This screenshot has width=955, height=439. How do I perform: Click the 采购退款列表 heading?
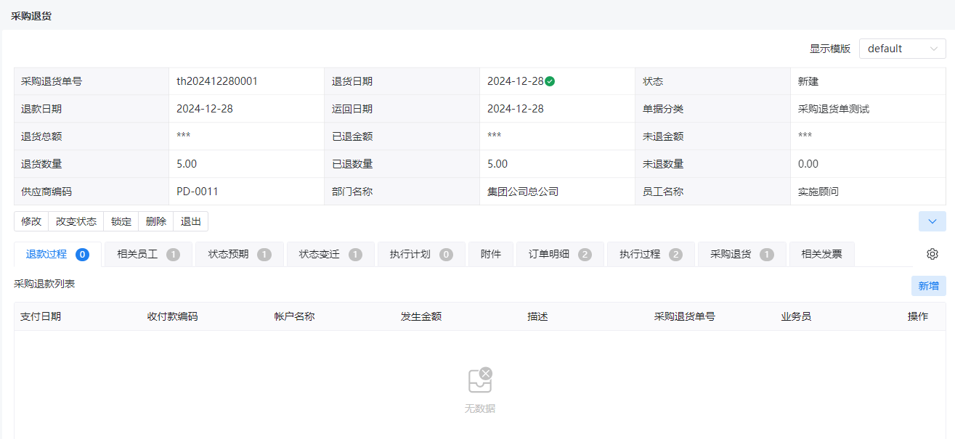click(44, 284)
